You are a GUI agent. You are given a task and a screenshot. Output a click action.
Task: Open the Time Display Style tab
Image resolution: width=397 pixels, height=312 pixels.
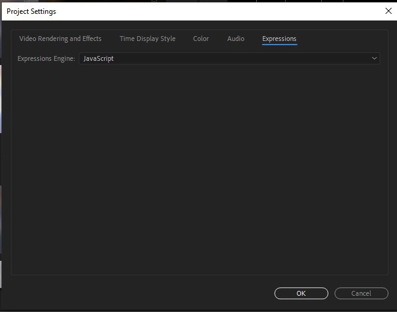pyautogui.click(x=147, y=39)
